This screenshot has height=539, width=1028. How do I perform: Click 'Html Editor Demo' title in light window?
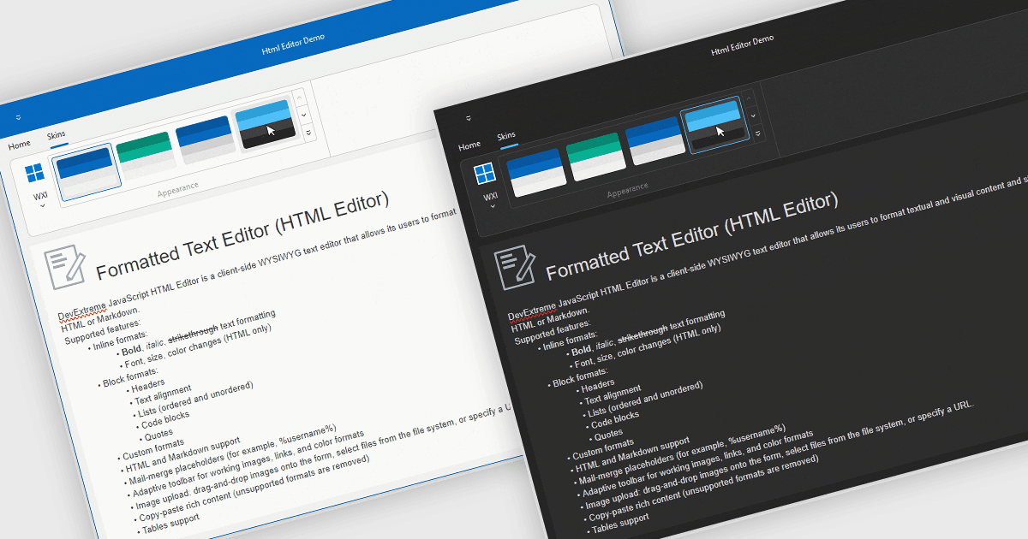[x=292, y=44]
